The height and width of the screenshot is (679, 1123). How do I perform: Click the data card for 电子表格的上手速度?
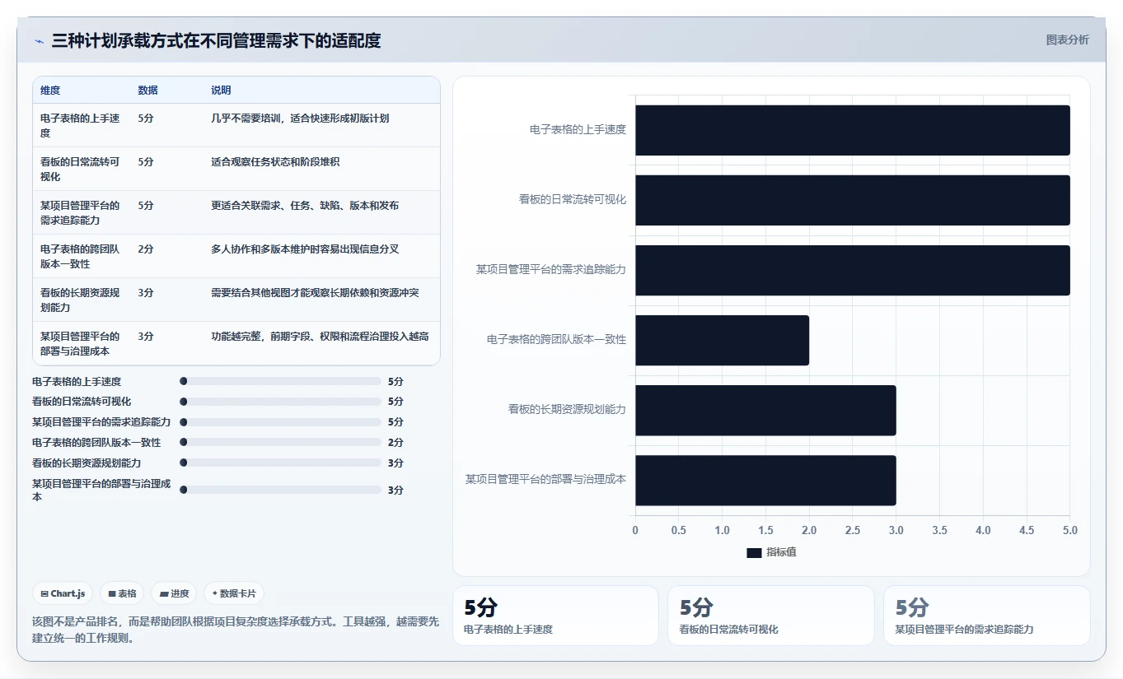pyautogui.click(x=555, y=616)
